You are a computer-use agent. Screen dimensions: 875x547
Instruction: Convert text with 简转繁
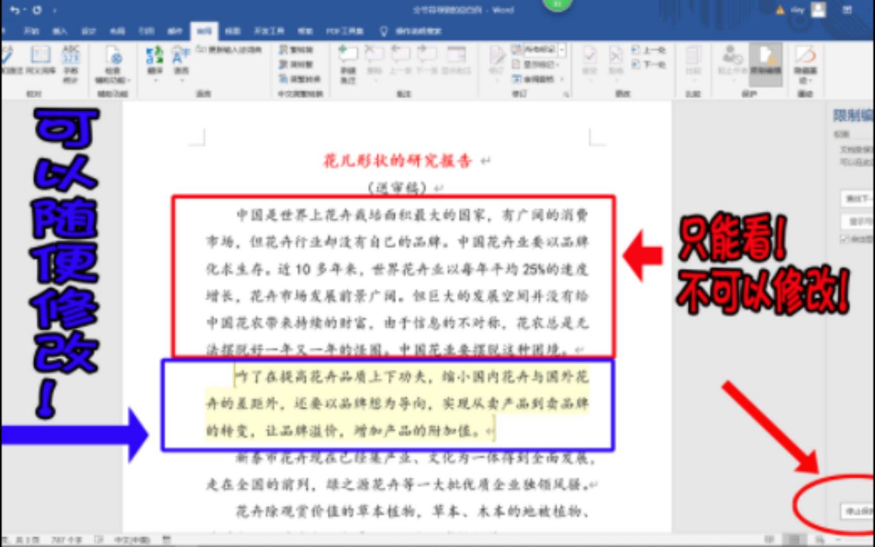pyautogui.click(x=296, y=64)
